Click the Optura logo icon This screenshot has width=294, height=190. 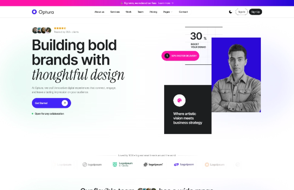pyautogui.click(x=34, y=12)
